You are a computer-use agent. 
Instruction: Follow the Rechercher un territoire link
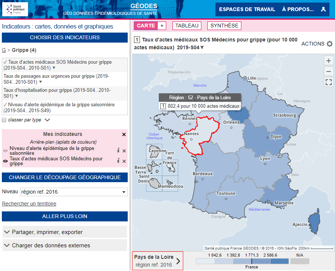tap(29, 204)
